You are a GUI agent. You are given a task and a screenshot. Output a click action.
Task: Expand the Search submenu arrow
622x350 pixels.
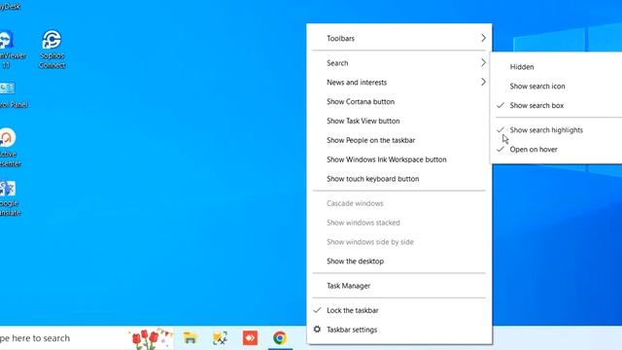pos(483,62)
